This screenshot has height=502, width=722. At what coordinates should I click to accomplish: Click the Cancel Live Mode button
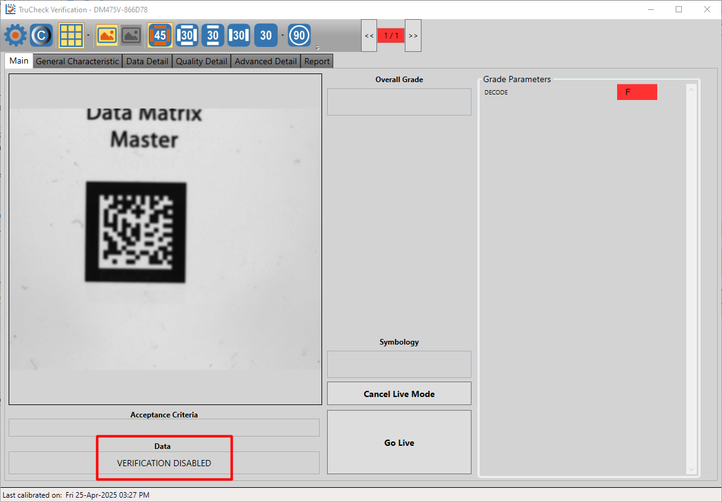[x=399, y=394]
